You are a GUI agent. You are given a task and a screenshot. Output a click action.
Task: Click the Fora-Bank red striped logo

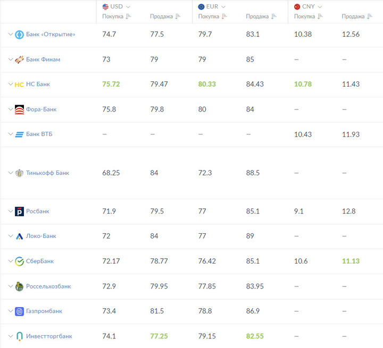(19, 109)
